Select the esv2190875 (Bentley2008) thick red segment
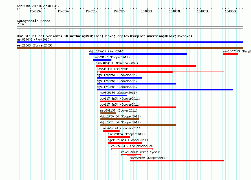 [x=131, y=155]
